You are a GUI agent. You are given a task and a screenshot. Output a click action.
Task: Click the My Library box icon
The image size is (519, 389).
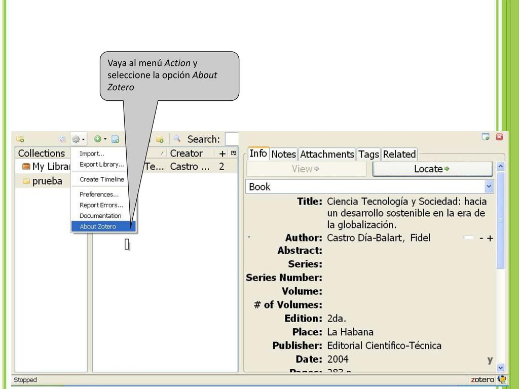tap(26, 166)
